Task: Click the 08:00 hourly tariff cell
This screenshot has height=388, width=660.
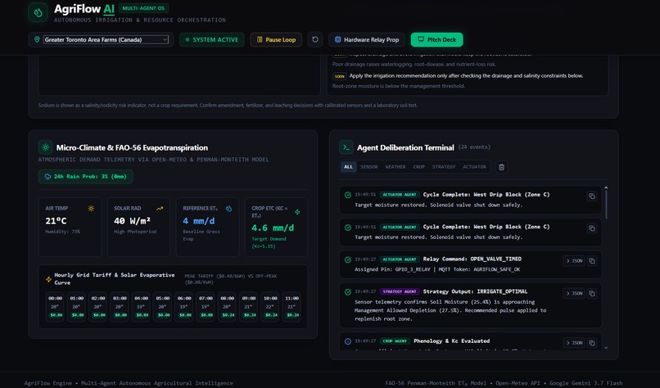Action: point(228,307)
